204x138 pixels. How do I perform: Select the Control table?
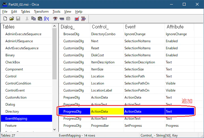tap(27, 76)
